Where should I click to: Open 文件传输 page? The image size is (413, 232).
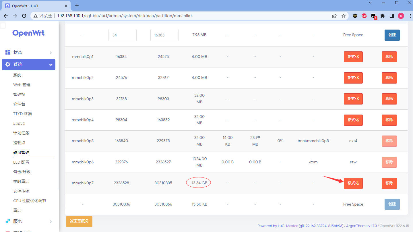(21, 191)
